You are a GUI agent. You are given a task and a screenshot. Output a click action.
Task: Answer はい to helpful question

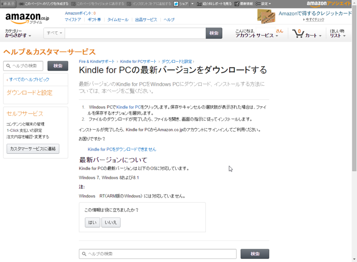point(92,223)
